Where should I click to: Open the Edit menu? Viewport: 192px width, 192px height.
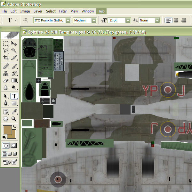[13, 11]
